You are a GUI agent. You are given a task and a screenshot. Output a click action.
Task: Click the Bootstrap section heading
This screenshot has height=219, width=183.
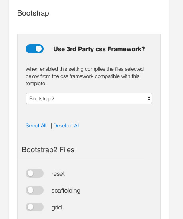tap(33, 13)
